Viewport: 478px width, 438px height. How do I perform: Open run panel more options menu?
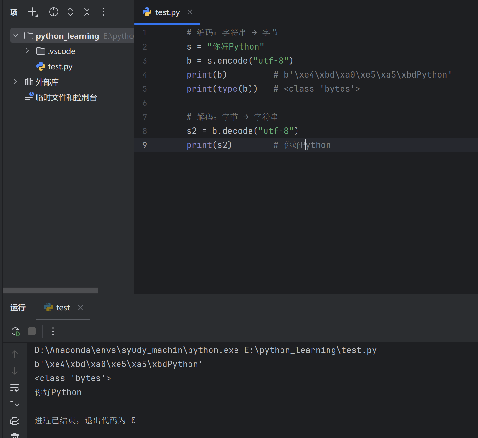(53, 331)
